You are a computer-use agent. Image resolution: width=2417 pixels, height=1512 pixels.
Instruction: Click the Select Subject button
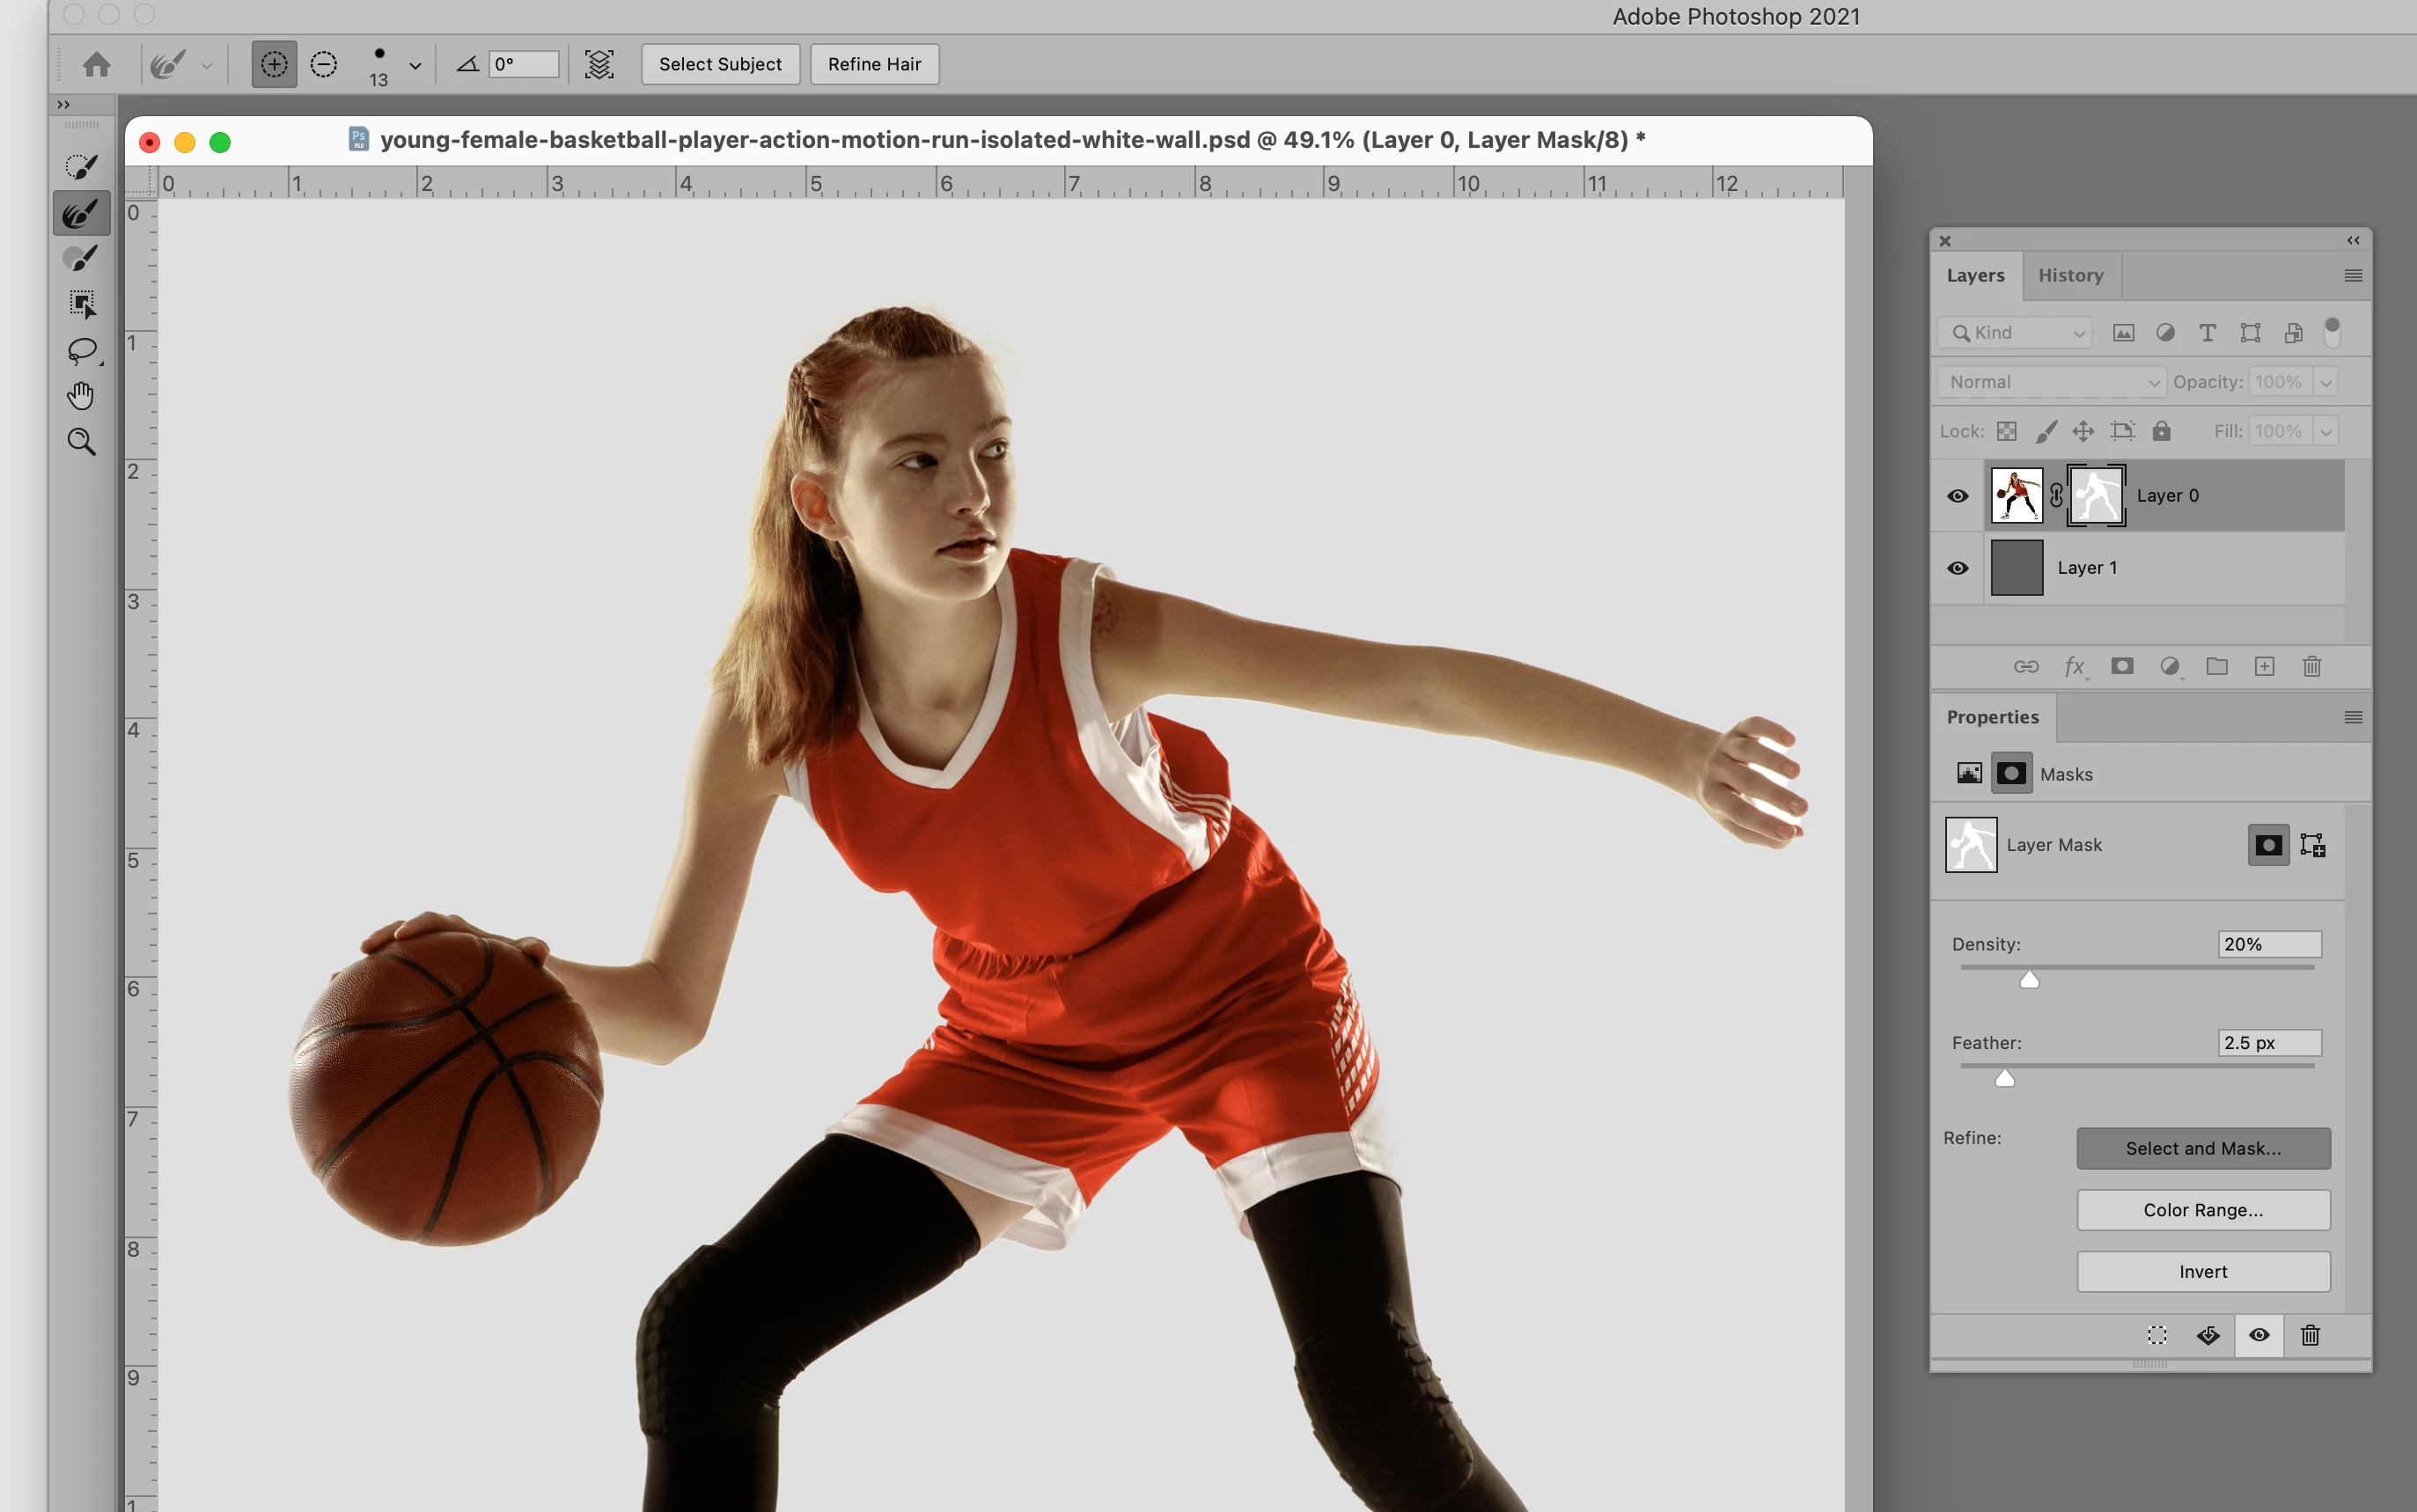720,65
